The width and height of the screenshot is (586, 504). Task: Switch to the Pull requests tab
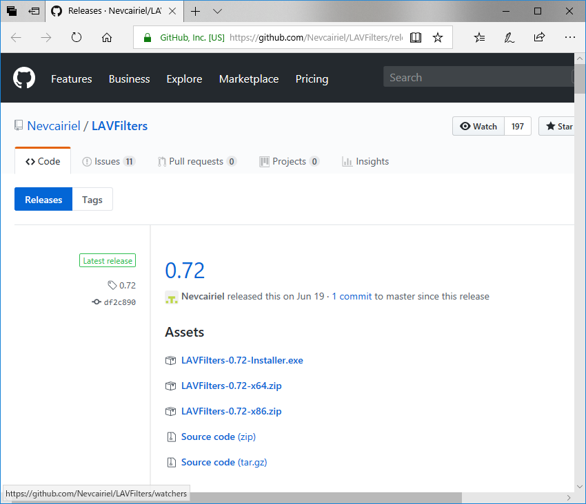click(197, 161)
